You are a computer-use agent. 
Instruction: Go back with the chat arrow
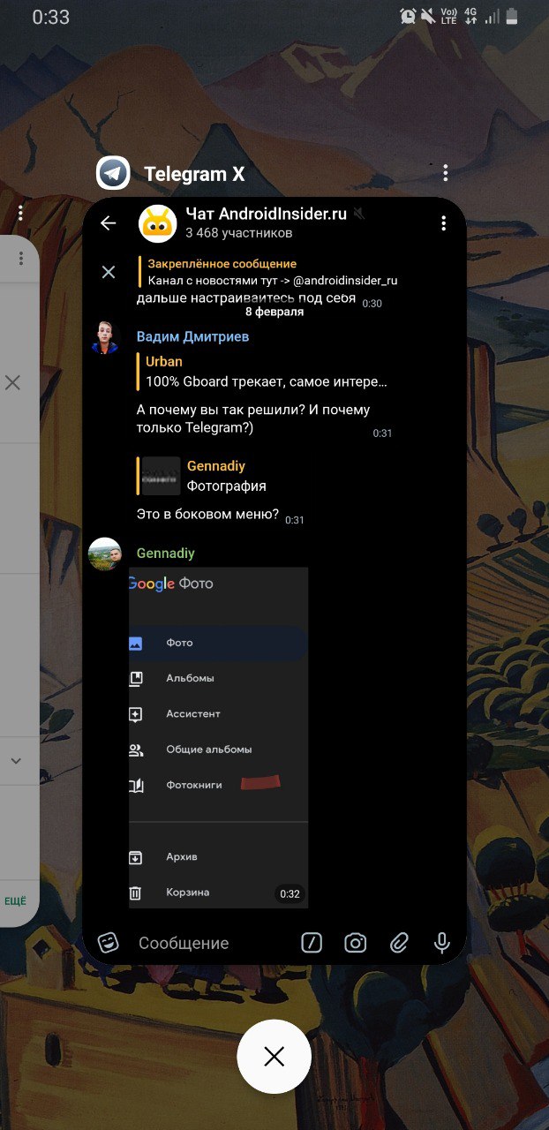click(x=108, y=223)
